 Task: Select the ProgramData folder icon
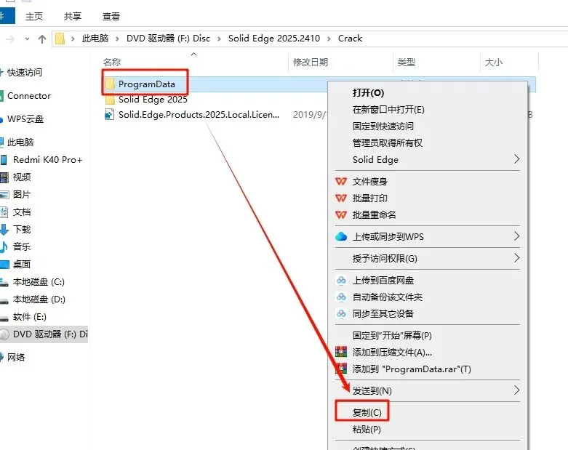109,84
